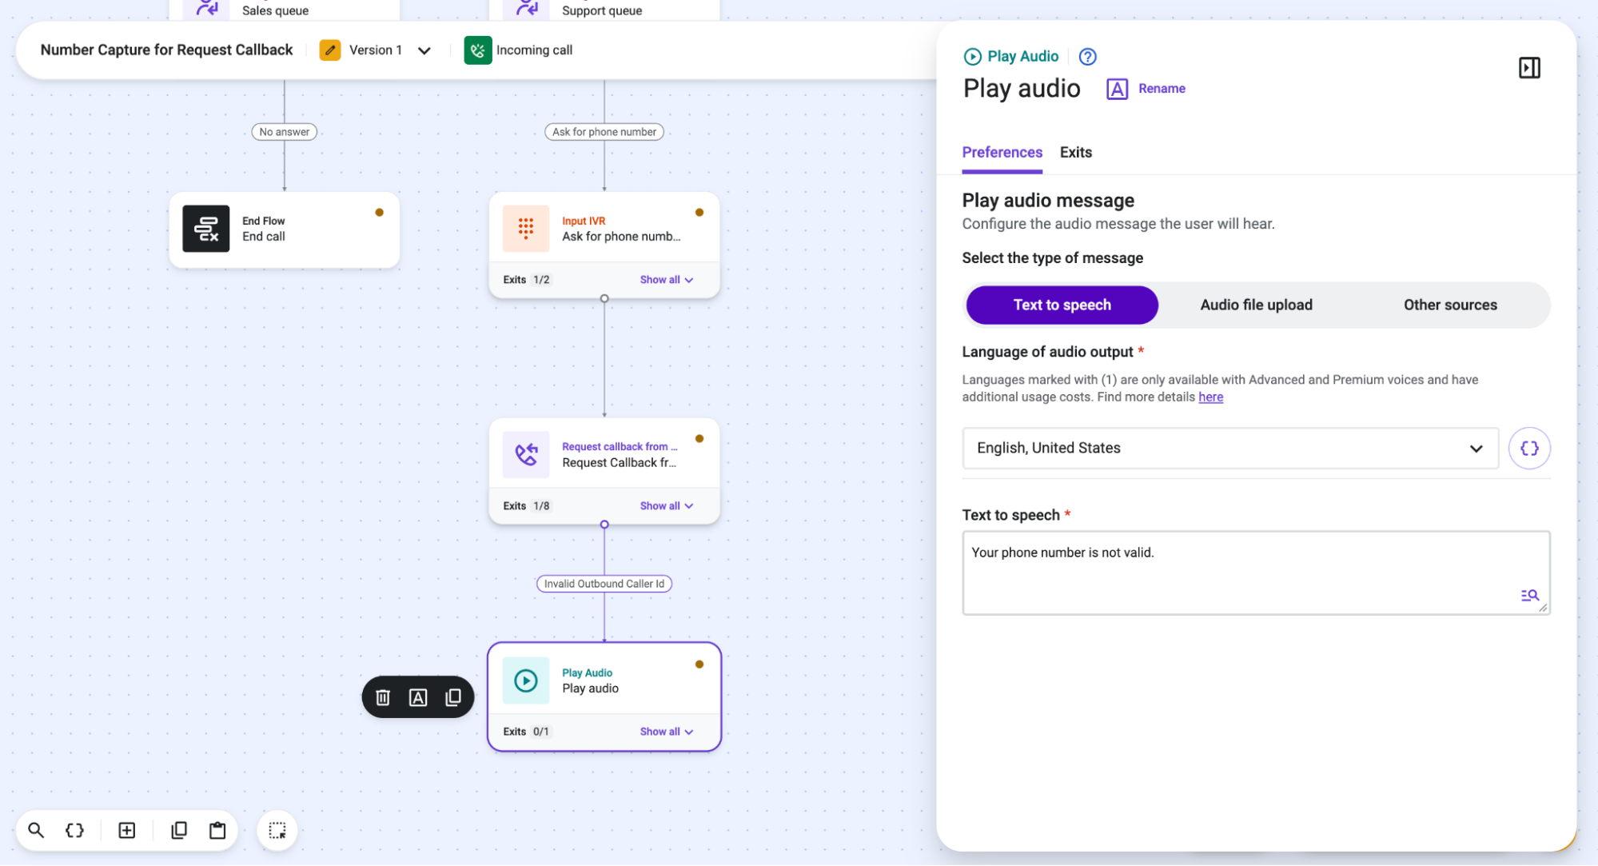Click the End Flow node icon
The height and width of the screenshot is (866, 1598).
tap(206, 229)
